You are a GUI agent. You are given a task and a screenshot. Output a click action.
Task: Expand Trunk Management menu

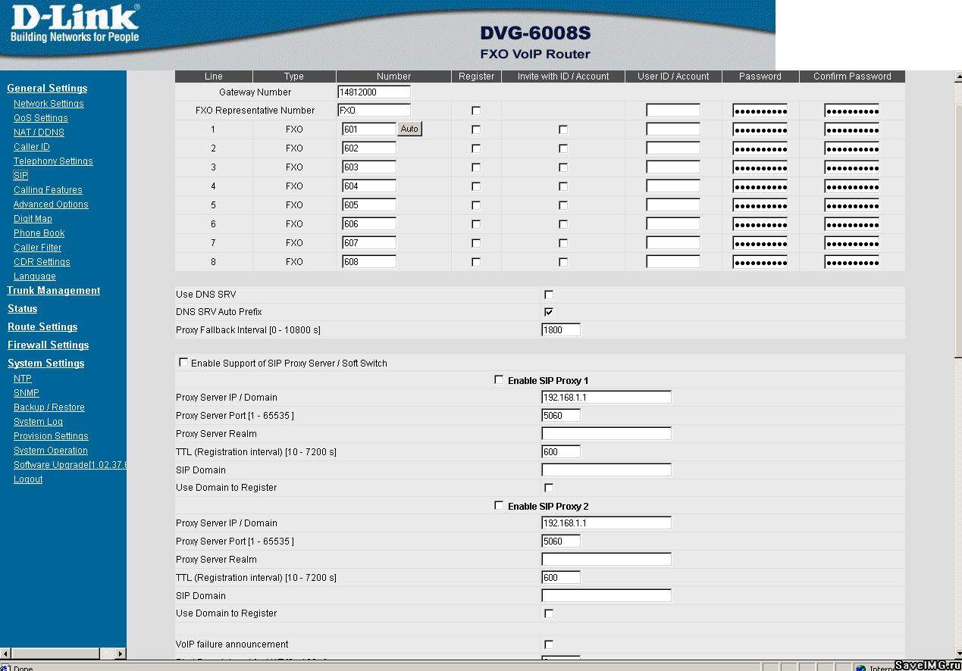point(54,291)
